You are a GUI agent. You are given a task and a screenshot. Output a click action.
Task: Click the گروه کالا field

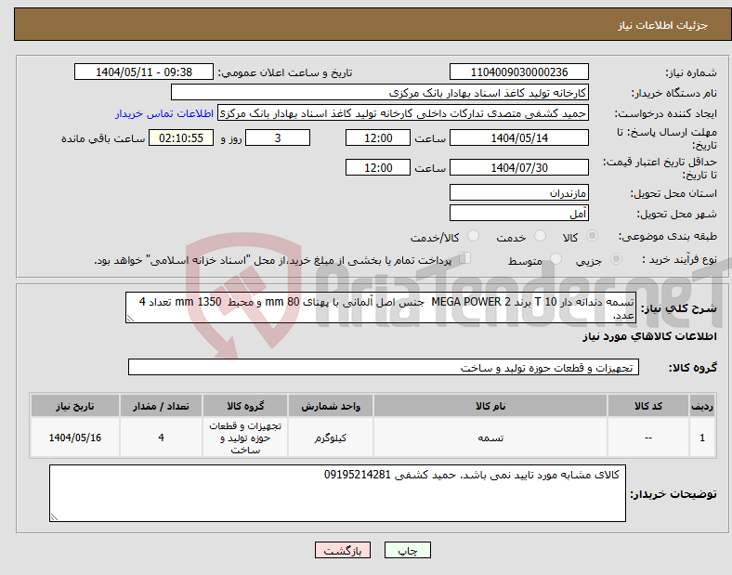(x=384, y=367)
